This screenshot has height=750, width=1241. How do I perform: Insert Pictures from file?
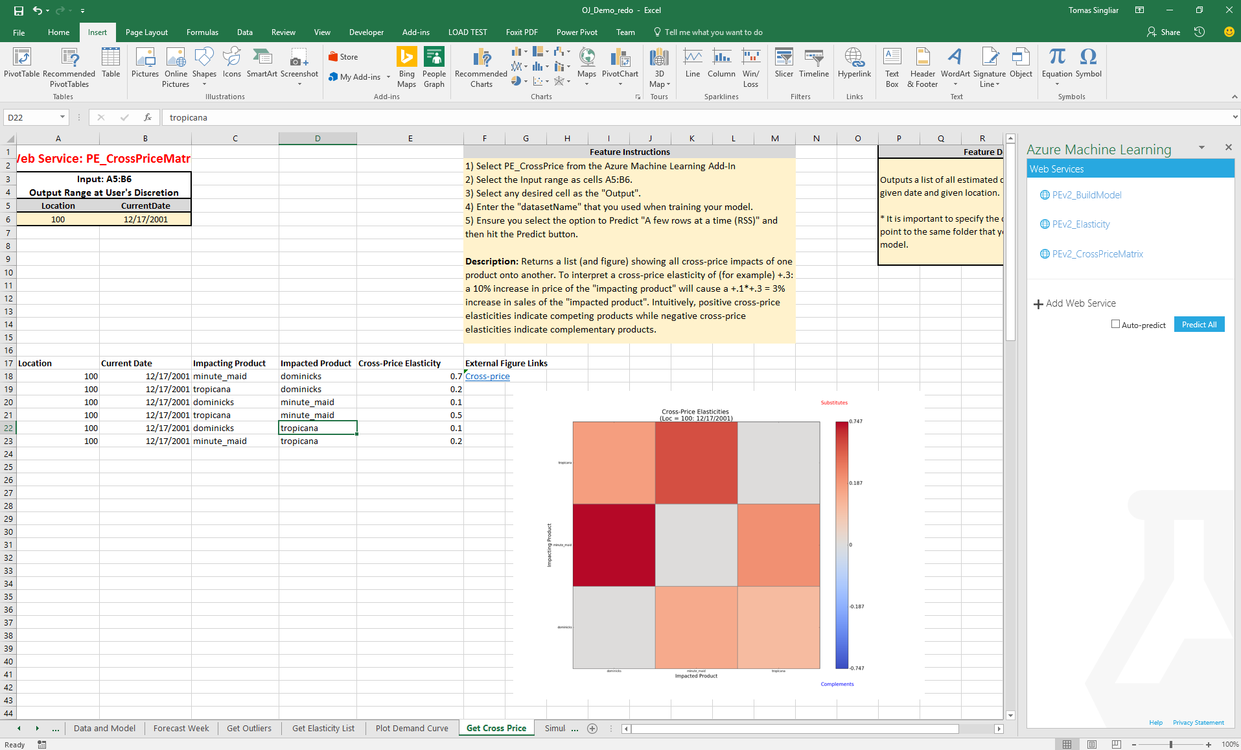pos(145,63)
